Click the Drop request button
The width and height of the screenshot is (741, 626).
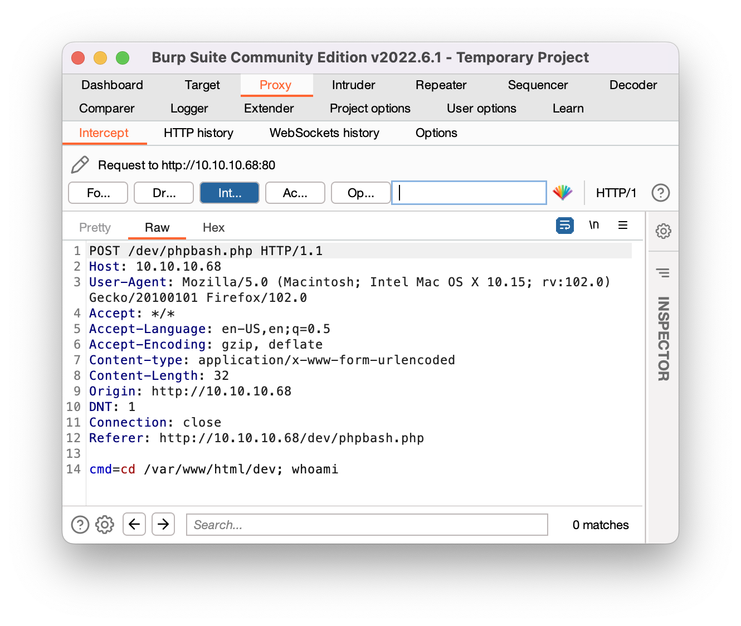164,193
